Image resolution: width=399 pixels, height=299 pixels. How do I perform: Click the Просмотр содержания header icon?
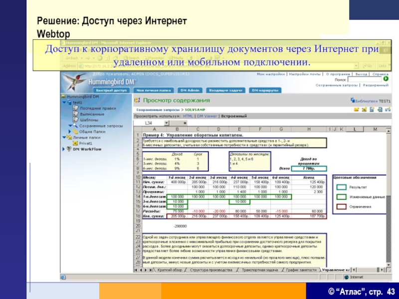137,100
